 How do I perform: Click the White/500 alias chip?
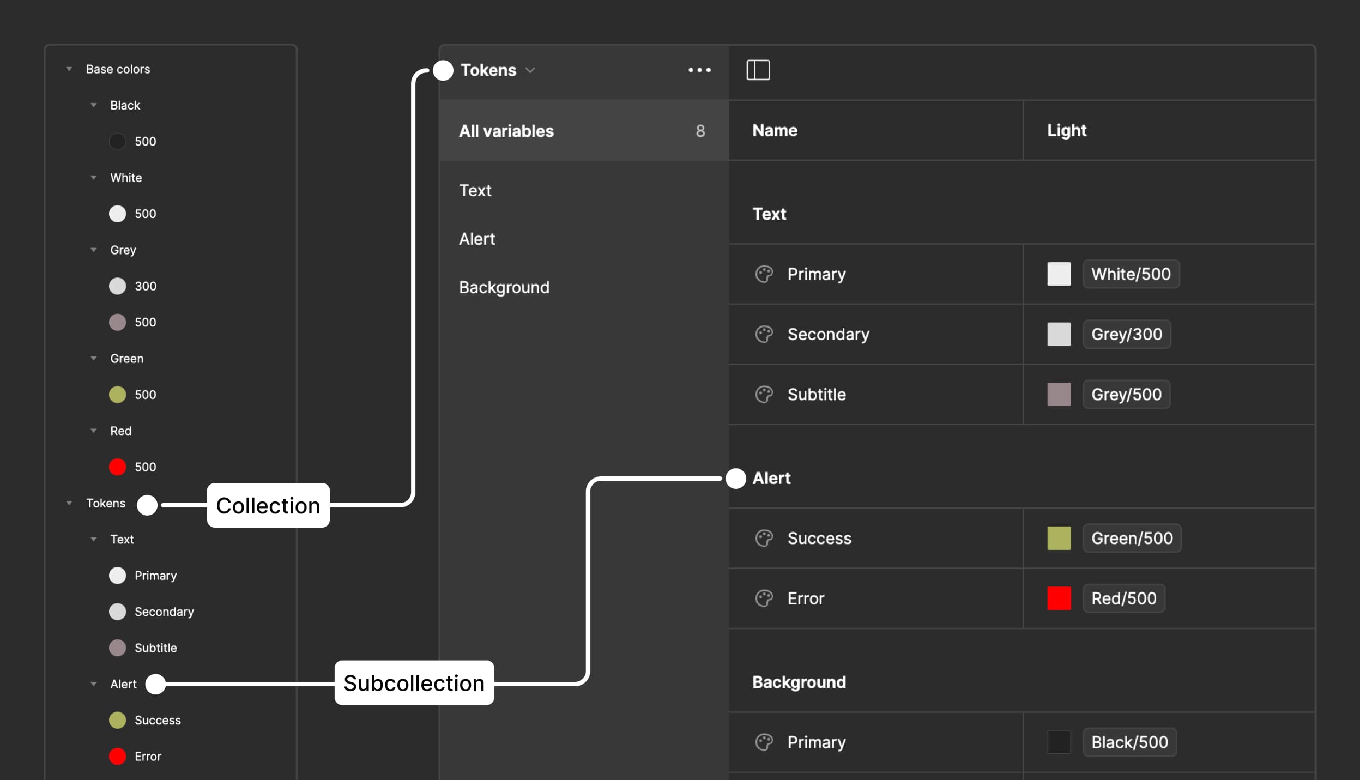pyautogui.click(x=1131, y=274)
